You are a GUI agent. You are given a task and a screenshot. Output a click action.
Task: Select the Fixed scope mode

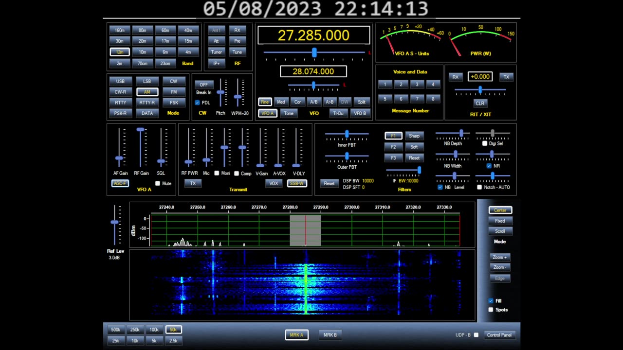click(x=500, y=221)
